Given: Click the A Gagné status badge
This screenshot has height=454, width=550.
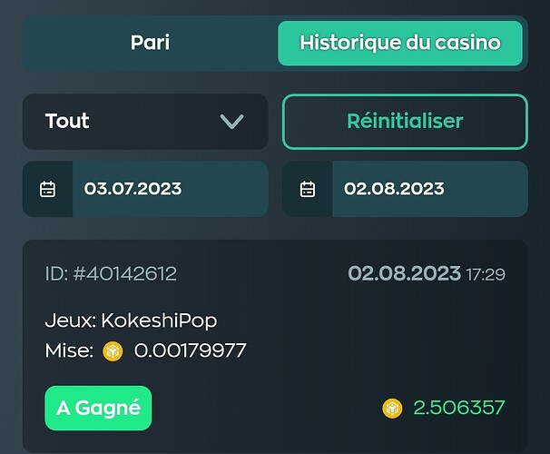Looking at the screenshot, I should [x=98, y=408].
